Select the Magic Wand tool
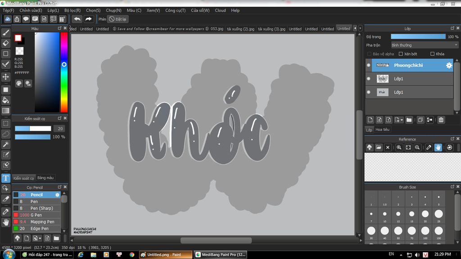 click(5, 144)
